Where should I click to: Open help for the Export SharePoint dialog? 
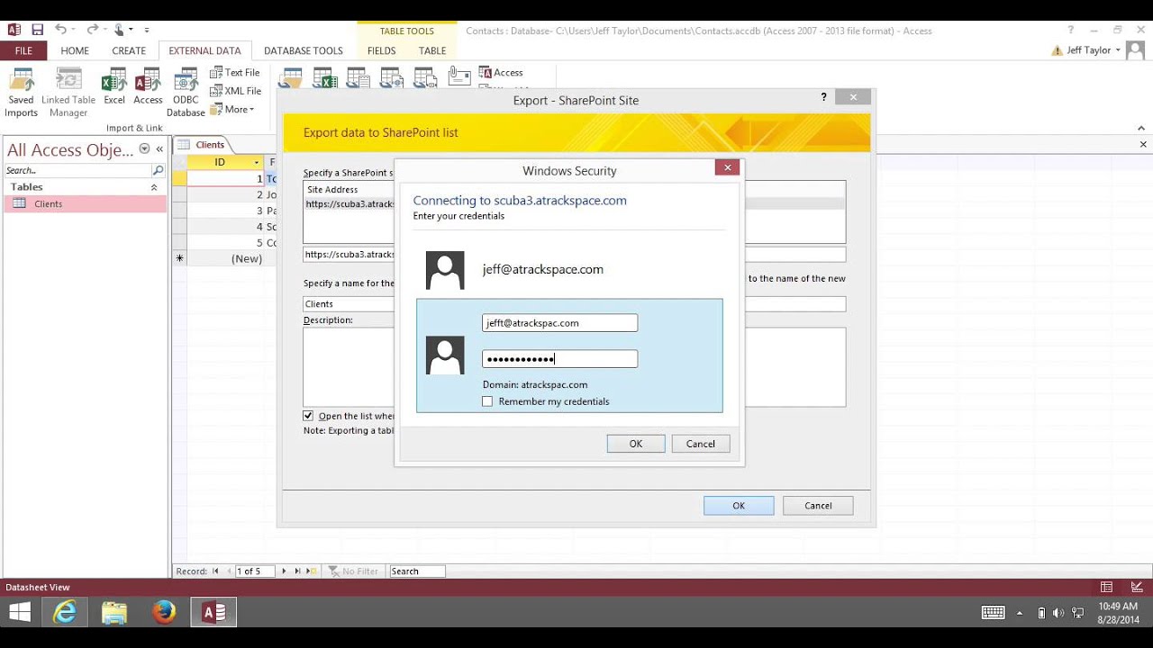(x=823, y=97)
